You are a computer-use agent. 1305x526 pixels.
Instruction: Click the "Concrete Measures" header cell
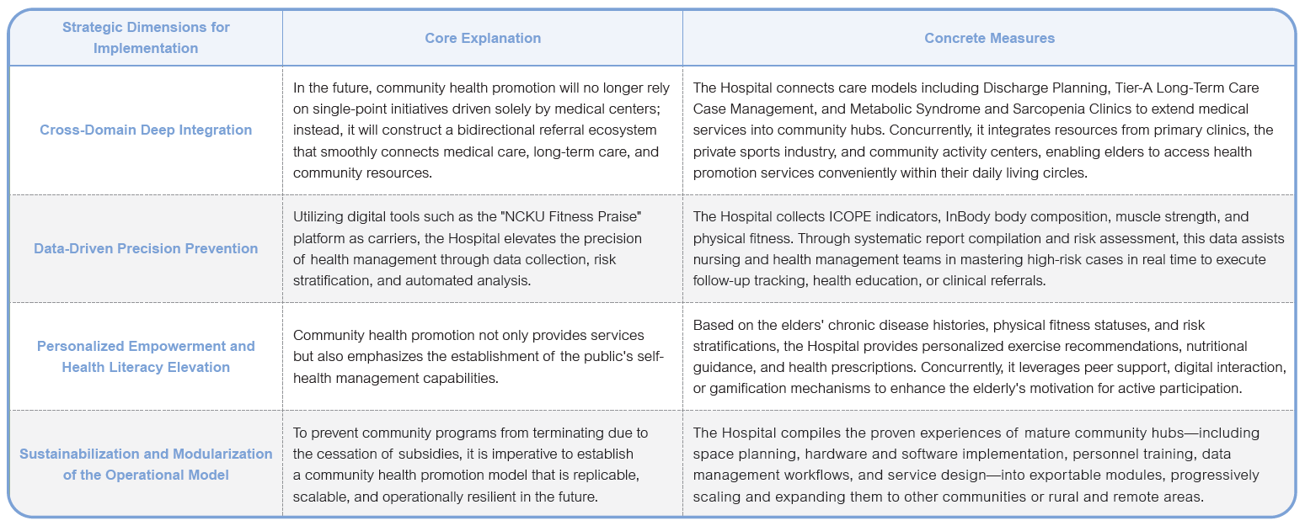tap(989, 38)
